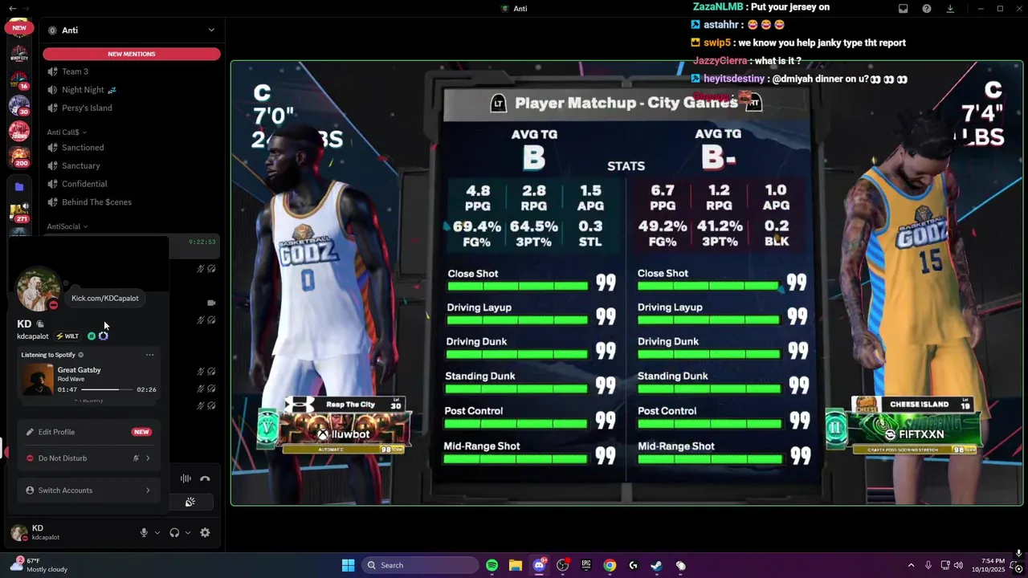Disconnect from the voice call
1028x578 pixels.
click(205, 478)
